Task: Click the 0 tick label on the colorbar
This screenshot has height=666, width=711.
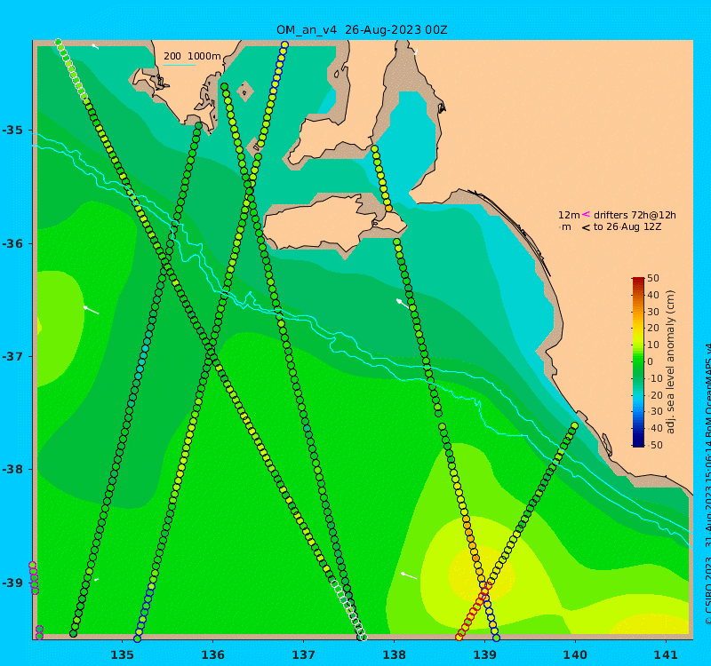Action: tap(651, 361)
